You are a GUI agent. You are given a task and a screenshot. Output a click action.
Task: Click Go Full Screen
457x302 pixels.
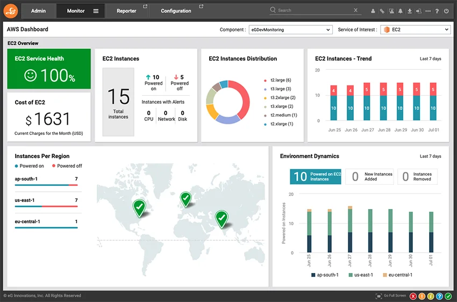(391, 296)
